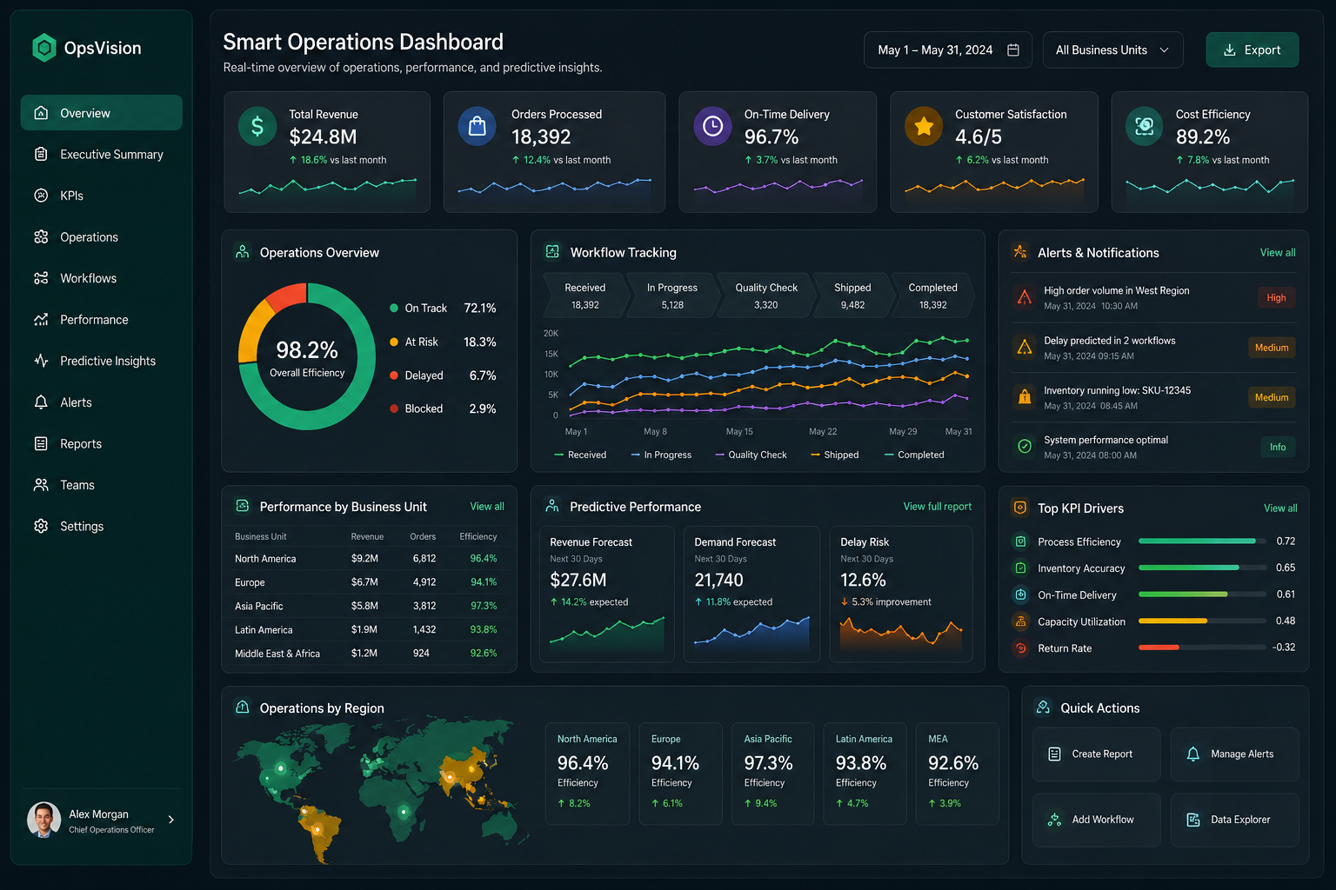Viewport: 1336px width, 890px height.
Task: Click the Manage Alerts quick action
Action: [x=1234, y=754]
